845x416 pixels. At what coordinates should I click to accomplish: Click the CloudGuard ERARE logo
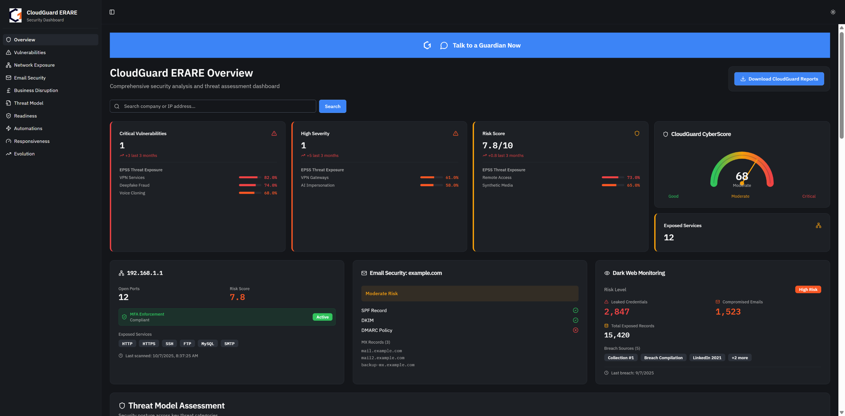(x=16, y=16)
